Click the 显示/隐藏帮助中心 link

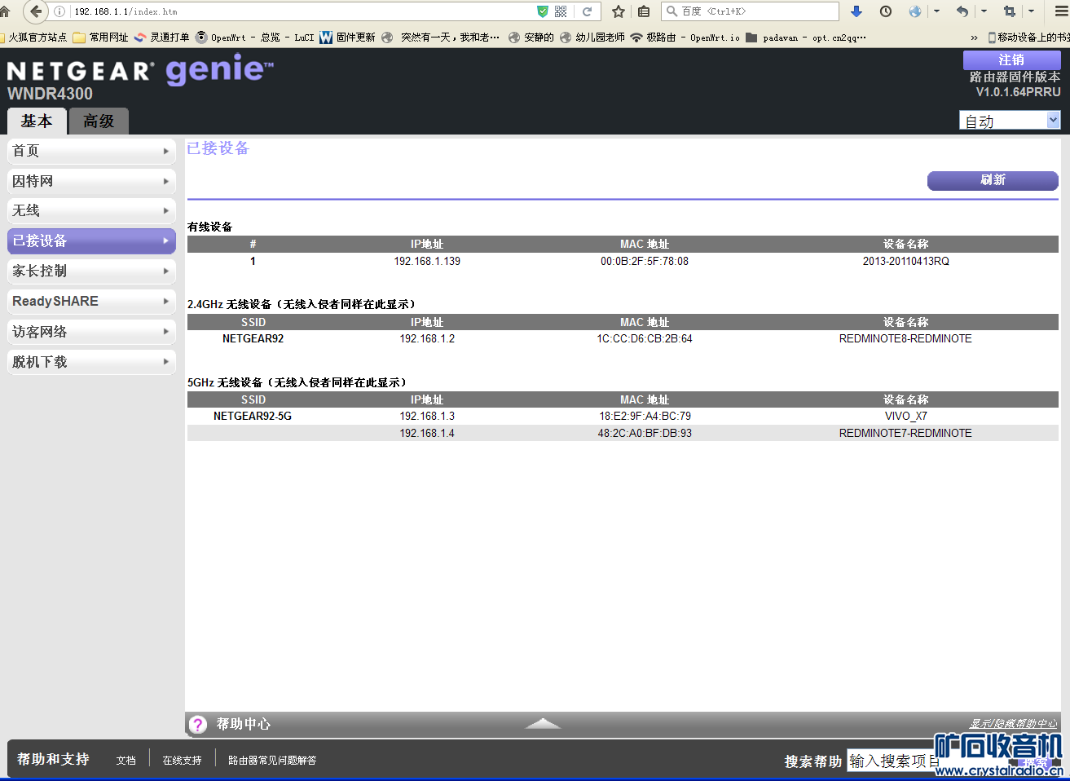[x=1013, y=723]
